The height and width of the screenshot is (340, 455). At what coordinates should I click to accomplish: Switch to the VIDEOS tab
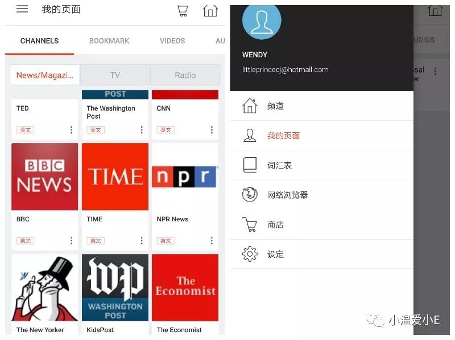pyautogui.click(x=172, y=41)
